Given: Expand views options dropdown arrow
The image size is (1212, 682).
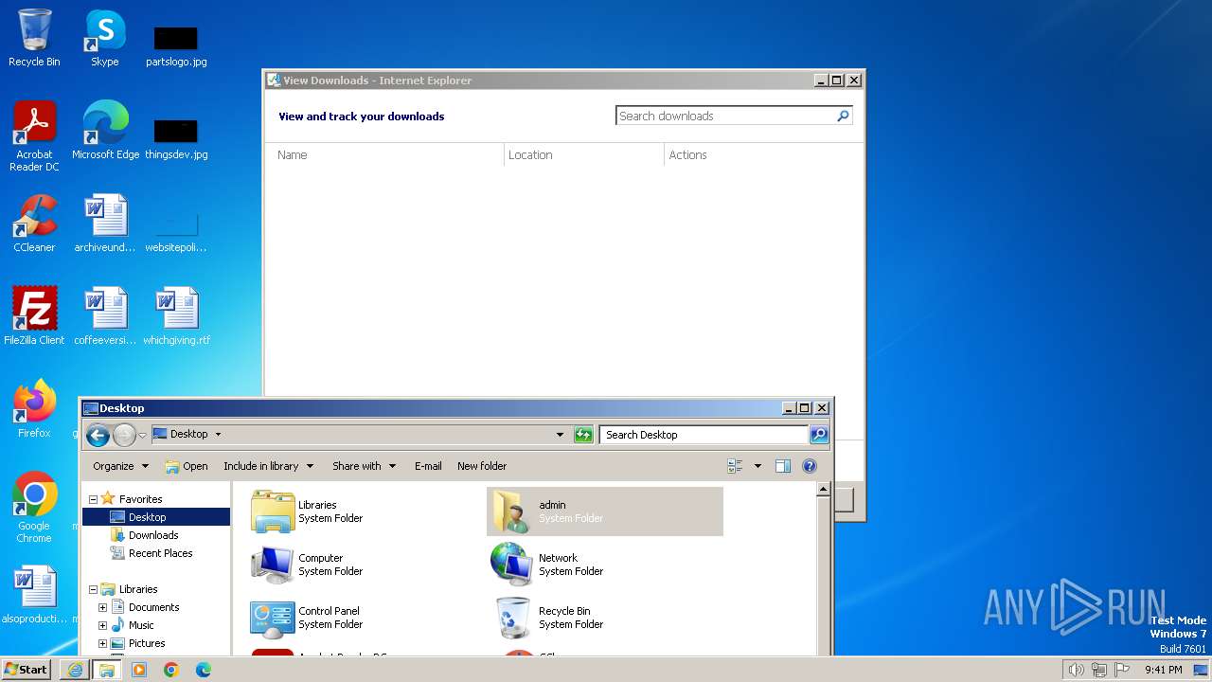Looking at the screenshot, I should (757, 466).
